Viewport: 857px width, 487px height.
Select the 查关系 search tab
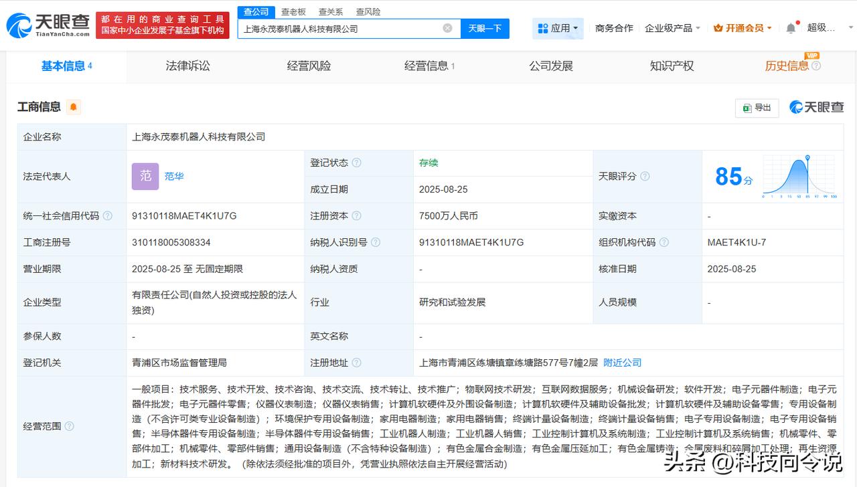pos(331,12)
